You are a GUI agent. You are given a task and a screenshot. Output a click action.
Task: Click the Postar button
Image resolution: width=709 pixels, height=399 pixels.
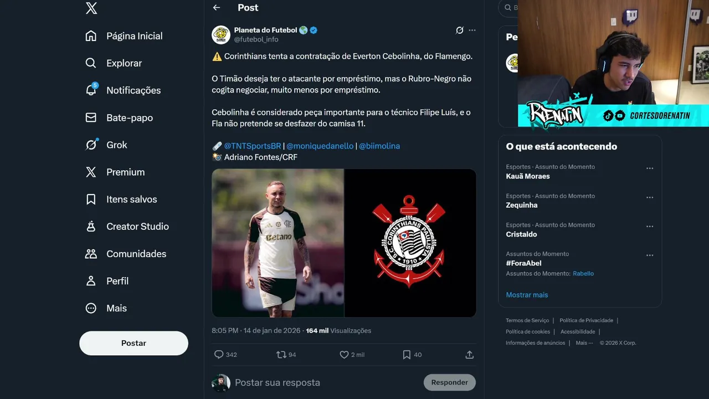[x=133, y=343]
